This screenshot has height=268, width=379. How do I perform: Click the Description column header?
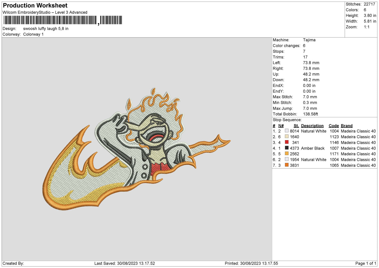(x=312, y=126)
